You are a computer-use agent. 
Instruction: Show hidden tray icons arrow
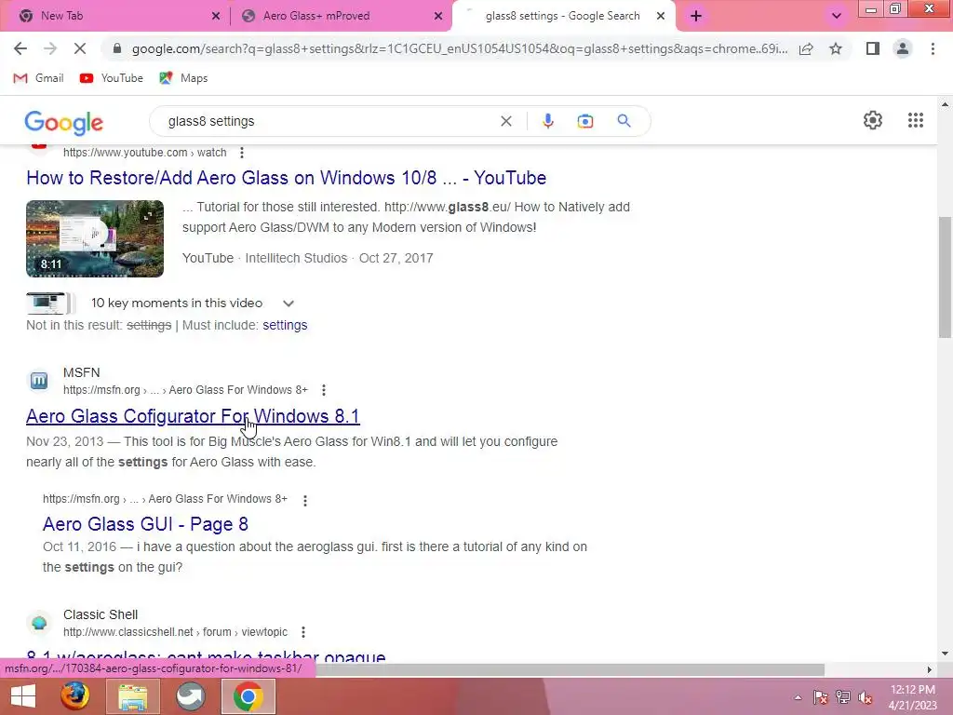coord(798,697)
